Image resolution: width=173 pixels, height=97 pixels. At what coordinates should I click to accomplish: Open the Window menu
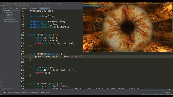coord(40,3)
